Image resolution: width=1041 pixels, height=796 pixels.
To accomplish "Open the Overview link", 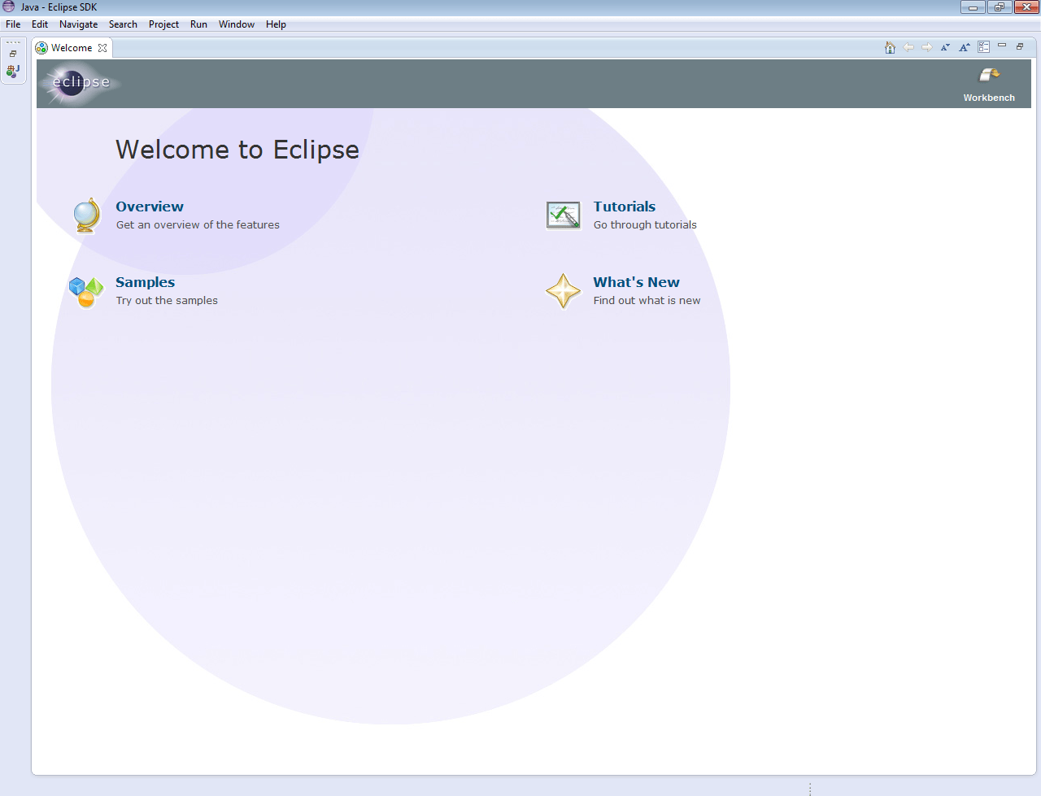I will [x=150, y=207].
